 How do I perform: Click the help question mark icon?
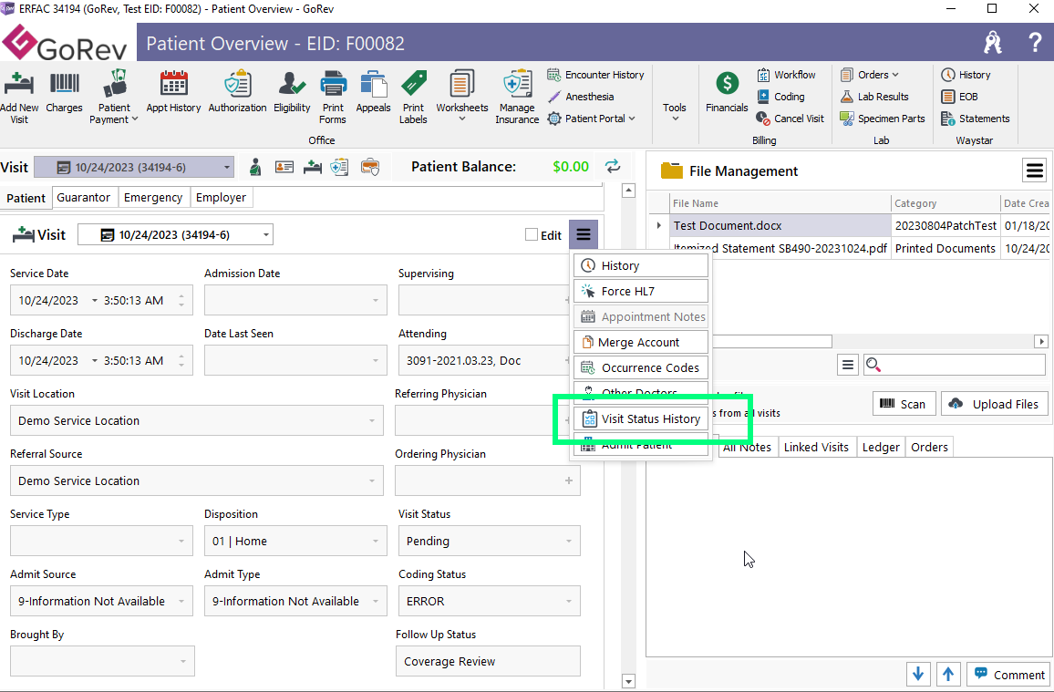click(1035, 43)
